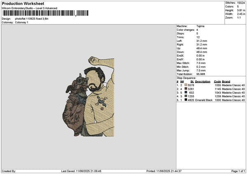
Task: Click the Left value 31.2 mm
Action: click(x=202, y=41)
